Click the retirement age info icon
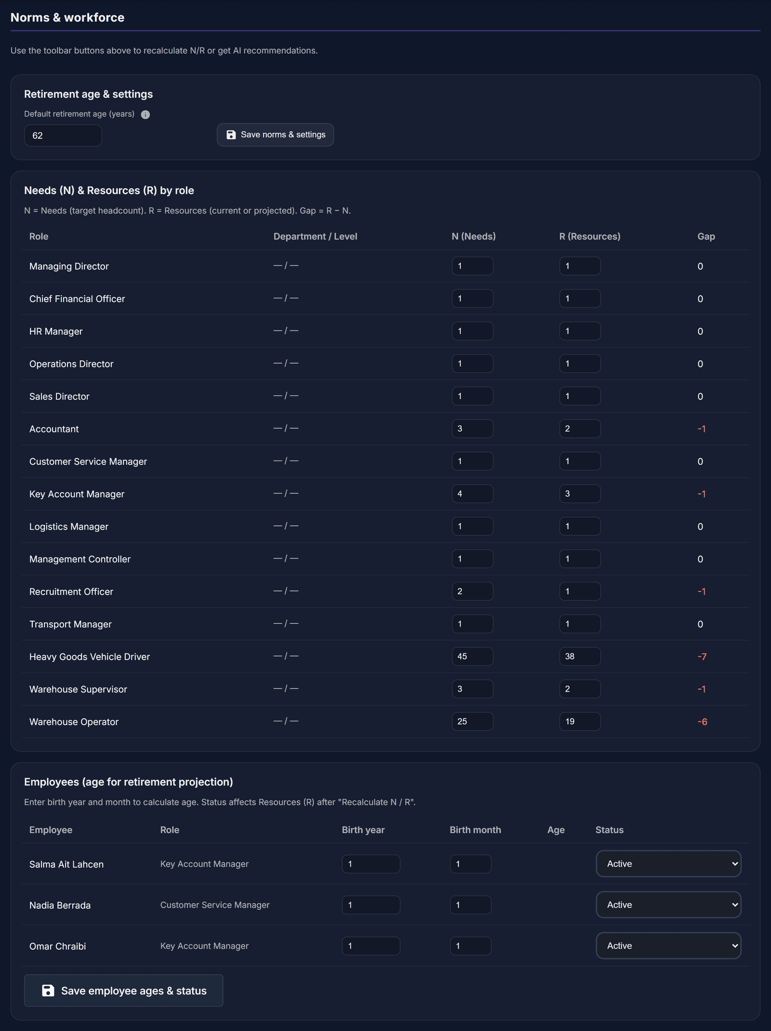771x1031 pixels. click(x=145, y=115)
